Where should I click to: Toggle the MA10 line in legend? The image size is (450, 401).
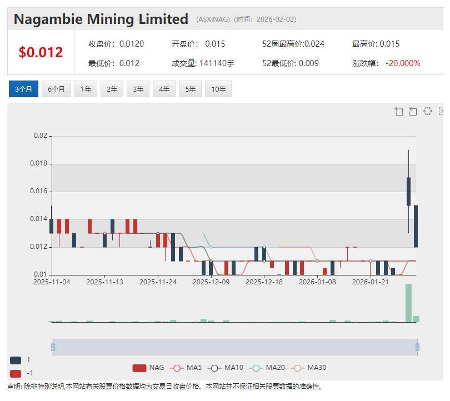226,368
